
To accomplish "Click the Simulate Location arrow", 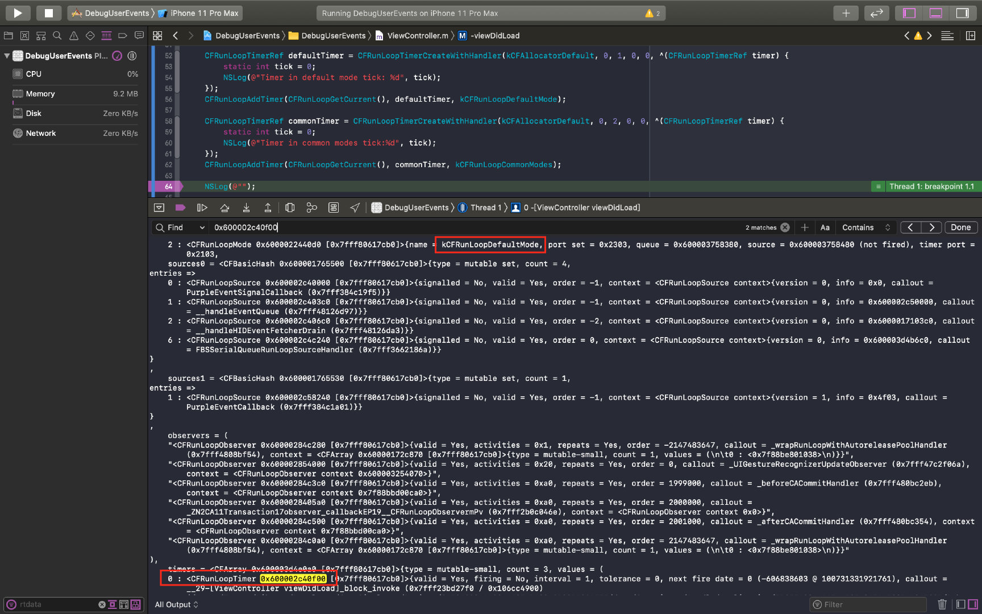I will [x=355, y=208].
